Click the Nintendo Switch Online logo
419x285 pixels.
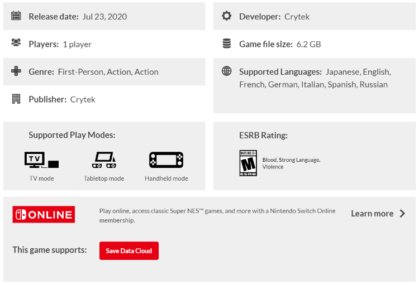click(x=44, y=214)
